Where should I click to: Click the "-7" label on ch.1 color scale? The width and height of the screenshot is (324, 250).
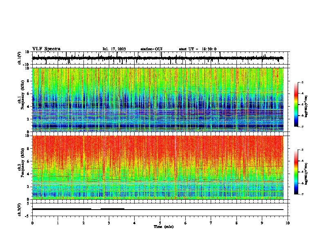point(301,127)
